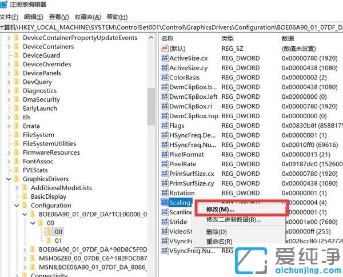
Task: Click the Scaling value icon
Action: tap(164, 202)
